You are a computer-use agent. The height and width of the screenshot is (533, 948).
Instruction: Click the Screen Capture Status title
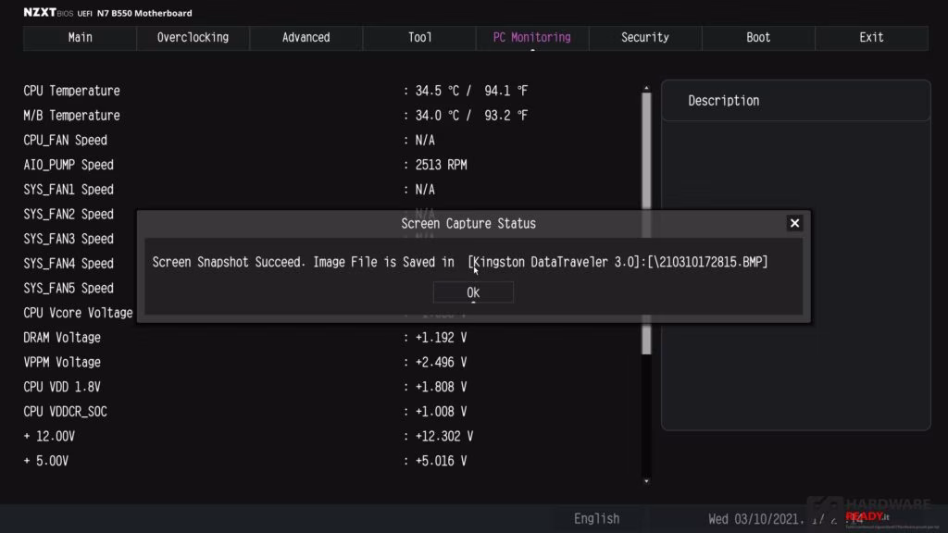point(468,224)
